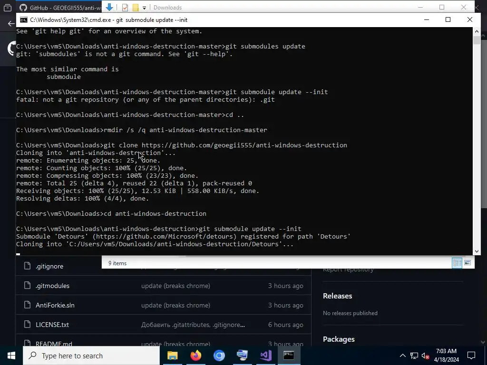Maximize the Downloads Explorer window
This screenshot has width=487, height=365.
[442, 7]
